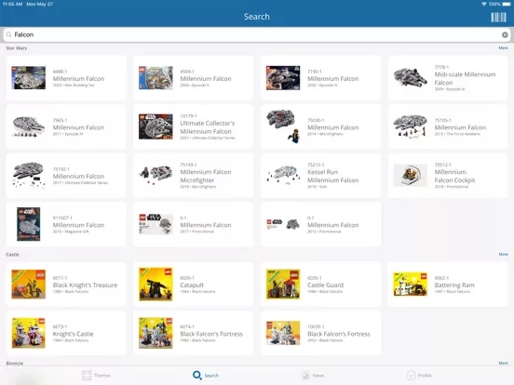Tap the magnifier icon in the search field
The height and width of the screenshot is (385, 514).
pos(9,34)
